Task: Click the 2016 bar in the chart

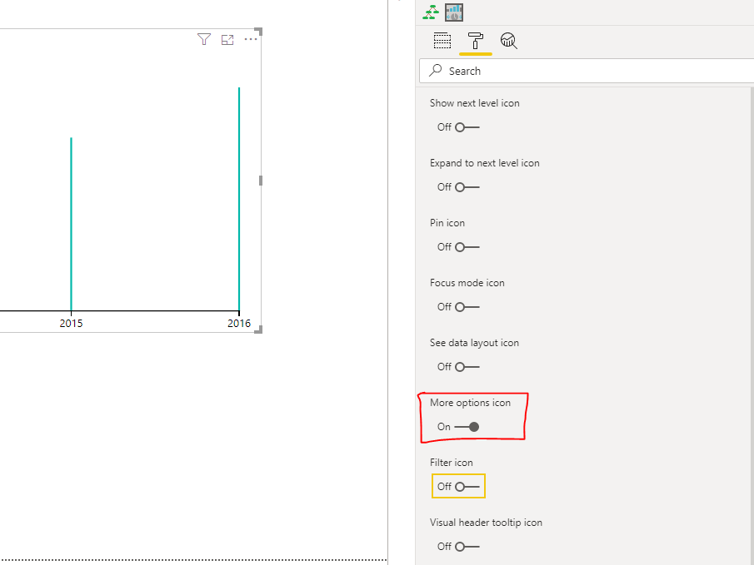Action: [239, 200]
